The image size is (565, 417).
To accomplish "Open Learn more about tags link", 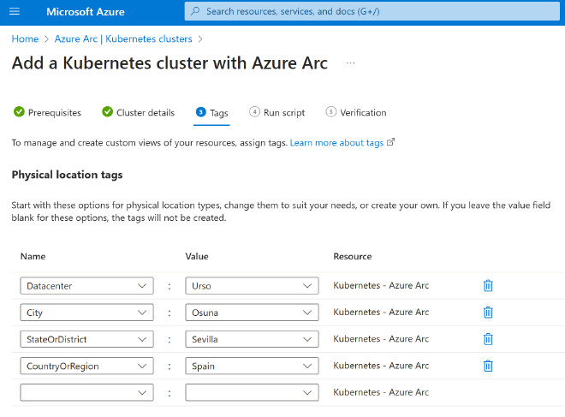I will pos(336,143).
